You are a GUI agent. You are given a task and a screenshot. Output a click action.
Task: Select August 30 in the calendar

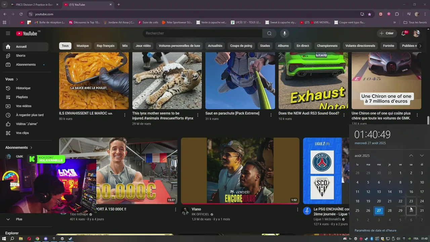pos(411,210)
